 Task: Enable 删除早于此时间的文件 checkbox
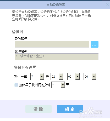click(x=16, y=85)
